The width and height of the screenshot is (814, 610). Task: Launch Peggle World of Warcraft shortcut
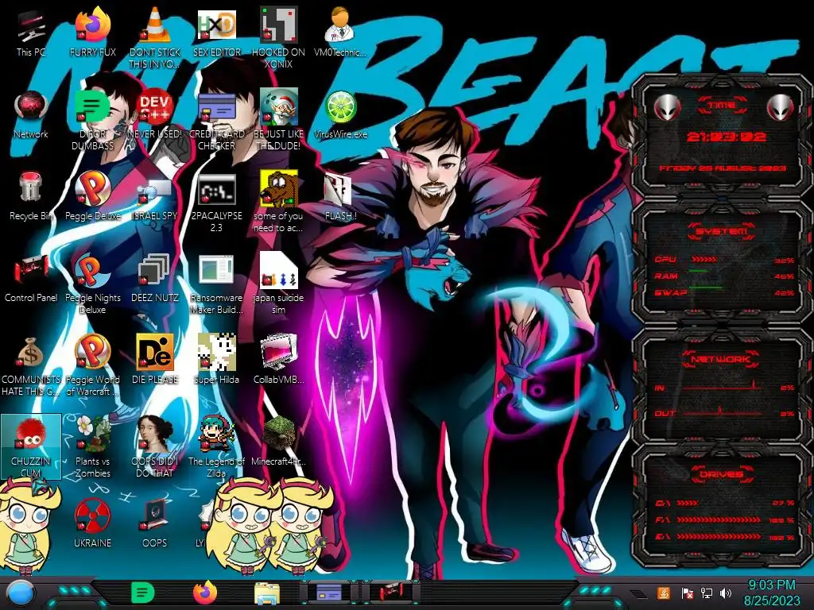click(92, 366)
